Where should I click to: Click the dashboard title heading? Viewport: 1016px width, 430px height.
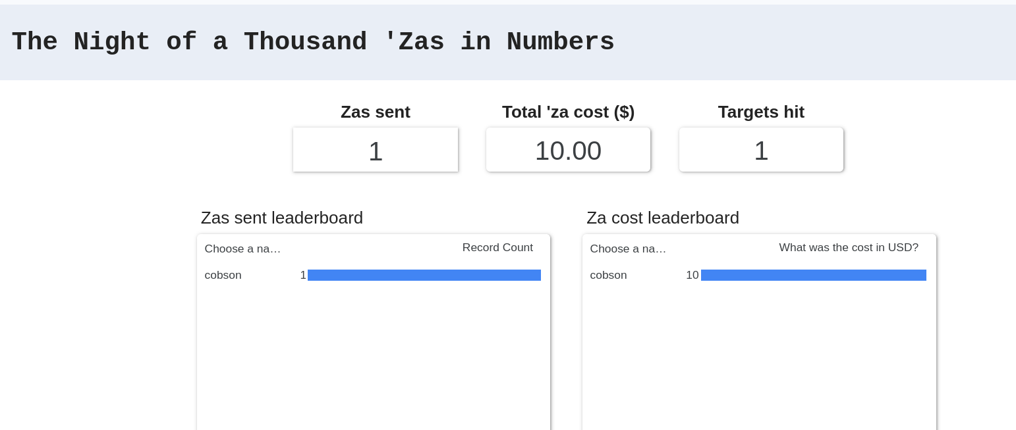(x=313, y=42)
